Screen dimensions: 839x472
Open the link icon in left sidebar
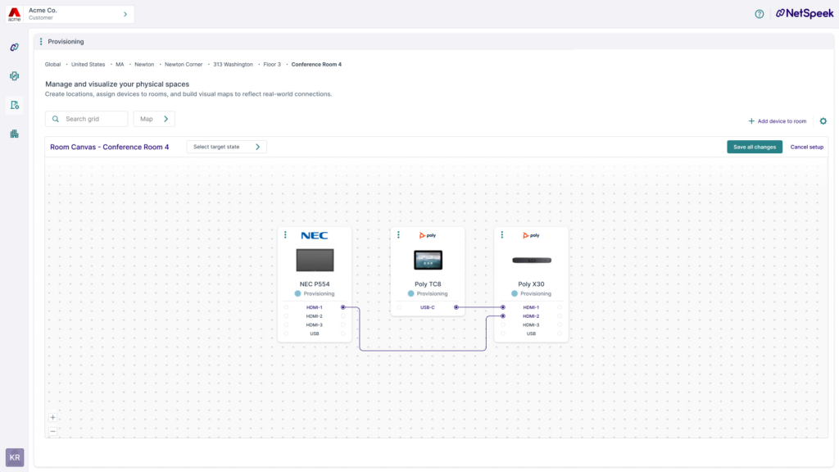14,48
